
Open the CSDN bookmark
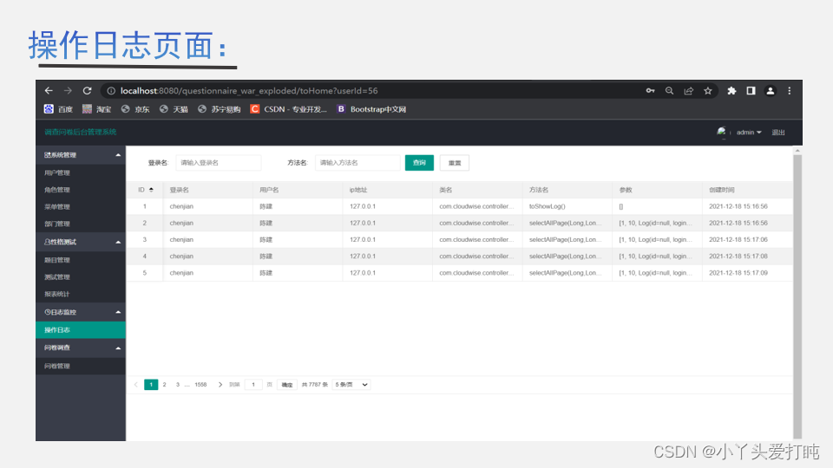click(x=288, y=109)
